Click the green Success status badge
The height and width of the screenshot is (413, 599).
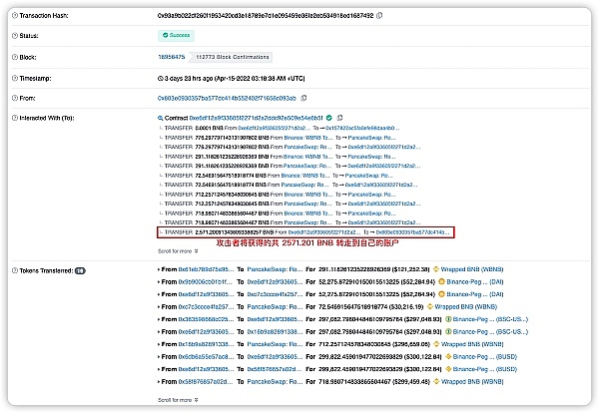[176, 35]
